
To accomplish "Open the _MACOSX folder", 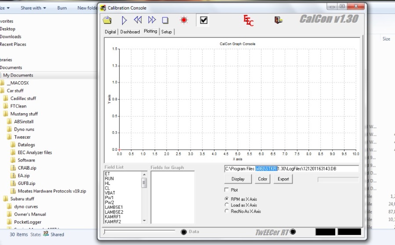I will point(18,83).
